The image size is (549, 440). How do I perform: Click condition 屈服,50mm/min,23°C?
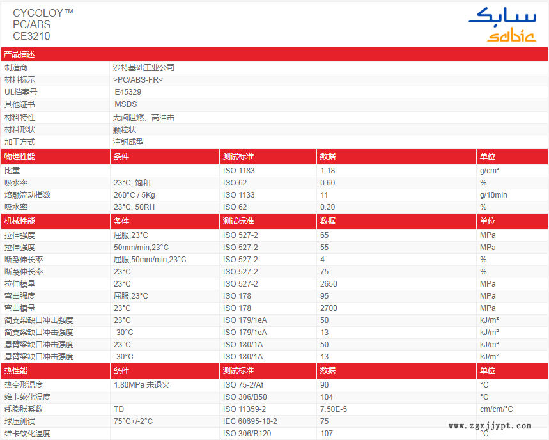[x=150, y=260]
